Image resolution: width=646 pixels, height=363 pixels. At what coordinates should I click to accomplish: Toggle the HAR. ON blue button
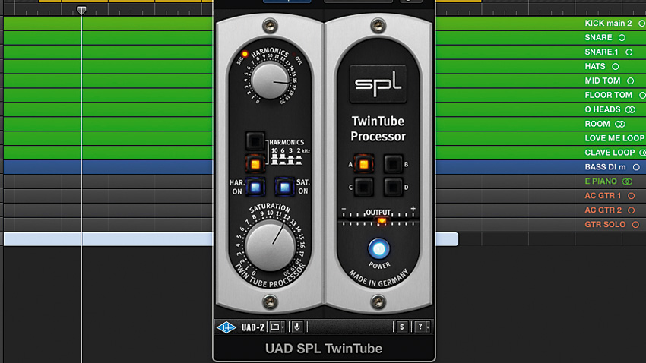(x=255, y=188)
